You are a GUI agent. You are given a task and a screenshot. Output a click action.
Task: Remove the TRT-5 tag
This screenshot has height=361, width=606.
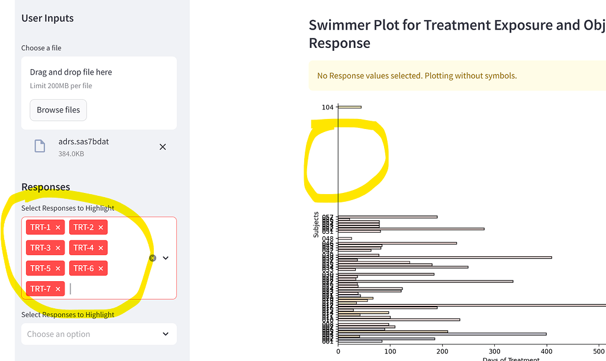point(58,269)
